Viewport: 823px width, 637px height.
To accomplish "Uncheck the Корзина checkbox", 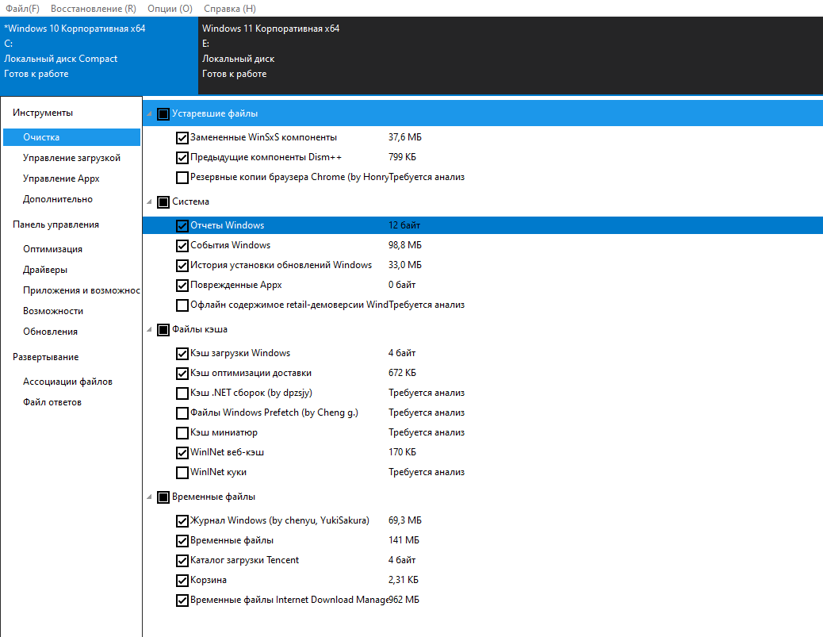I will [x=182, y=581].
